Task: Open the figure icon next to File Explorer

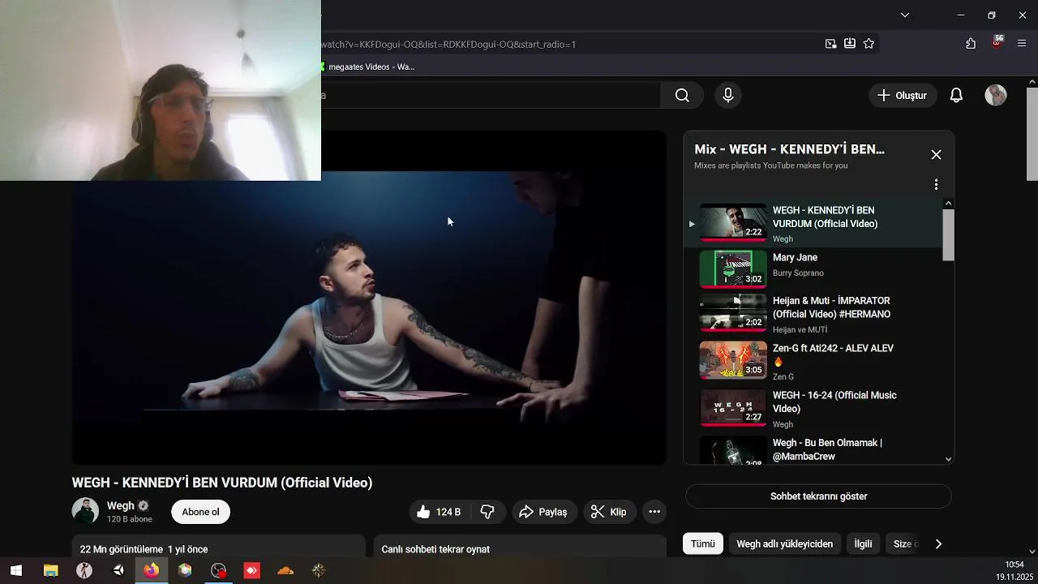Action: [84, 571]
